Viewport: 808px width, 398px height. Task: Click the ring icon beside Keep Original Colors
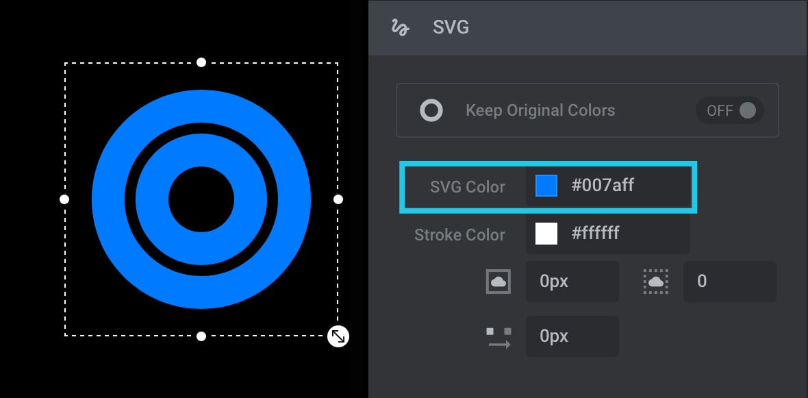pos(431,110)
